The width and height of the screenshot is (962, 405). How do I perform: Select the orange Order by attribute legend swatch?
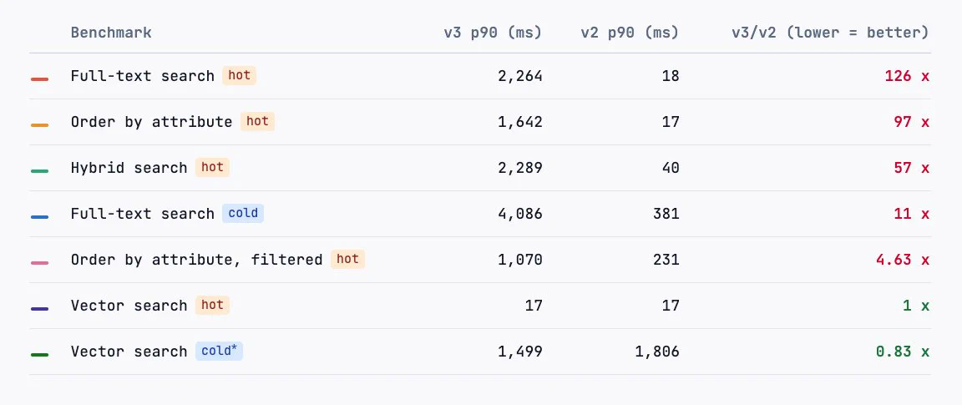pyautogui.click(x=39, y=125)
